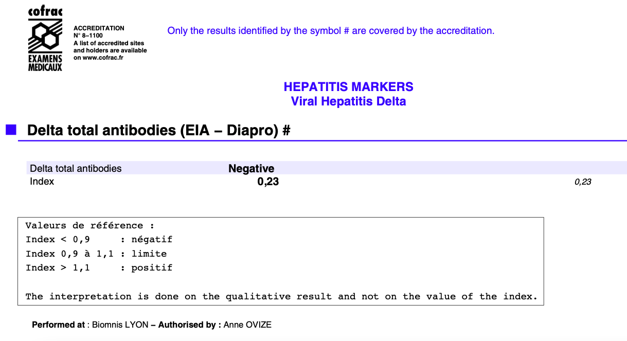Click the Anne OVIZE authoriser name
Screen dimensions: 627x341
(x=247, y=325)
